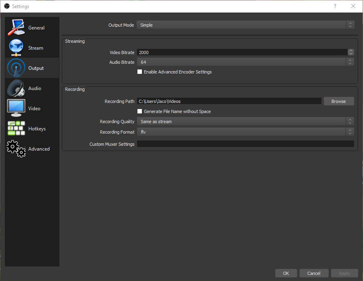Select the Output broadcast icon
This screenshot has width=363, height=281.
(16, 68)
